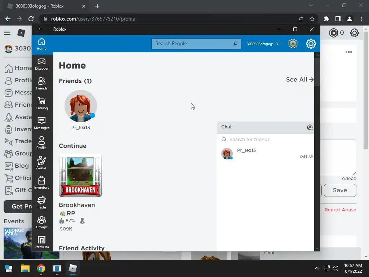Open Chrome tab search chevron
Image resolution: width=369 pixels, height=277 pixels.
(311, 5)
